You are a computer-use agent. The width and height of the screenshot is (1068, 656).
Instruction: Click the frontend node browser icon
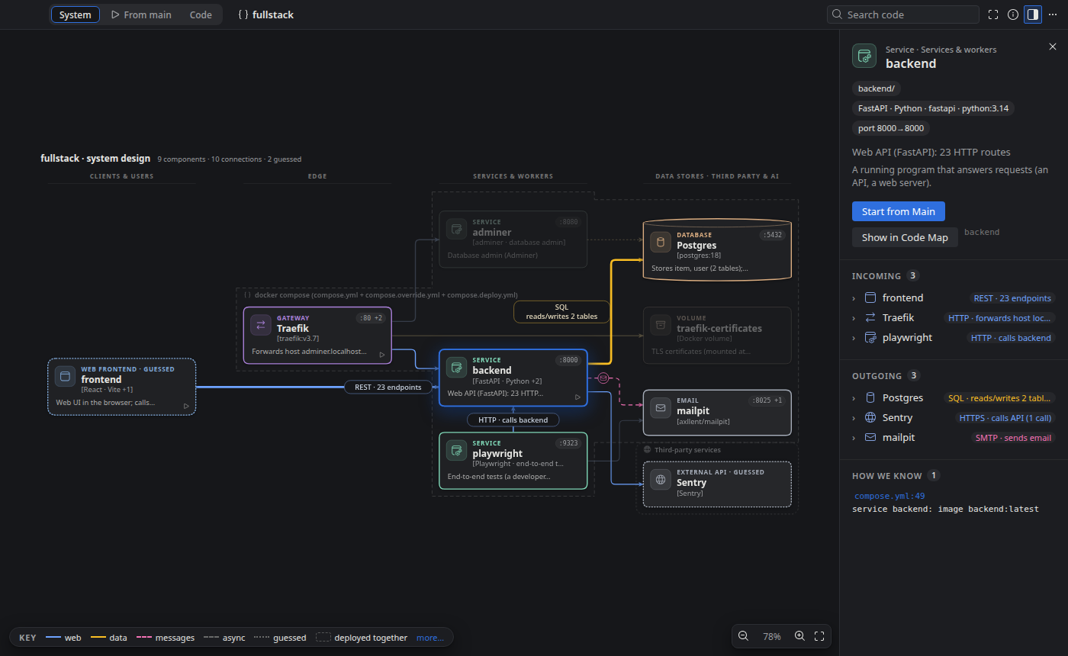66,376
